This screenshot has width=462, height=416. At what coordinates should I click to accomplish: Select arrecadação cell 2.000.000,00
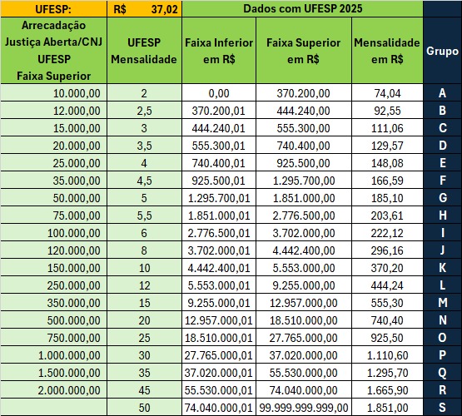53,390
